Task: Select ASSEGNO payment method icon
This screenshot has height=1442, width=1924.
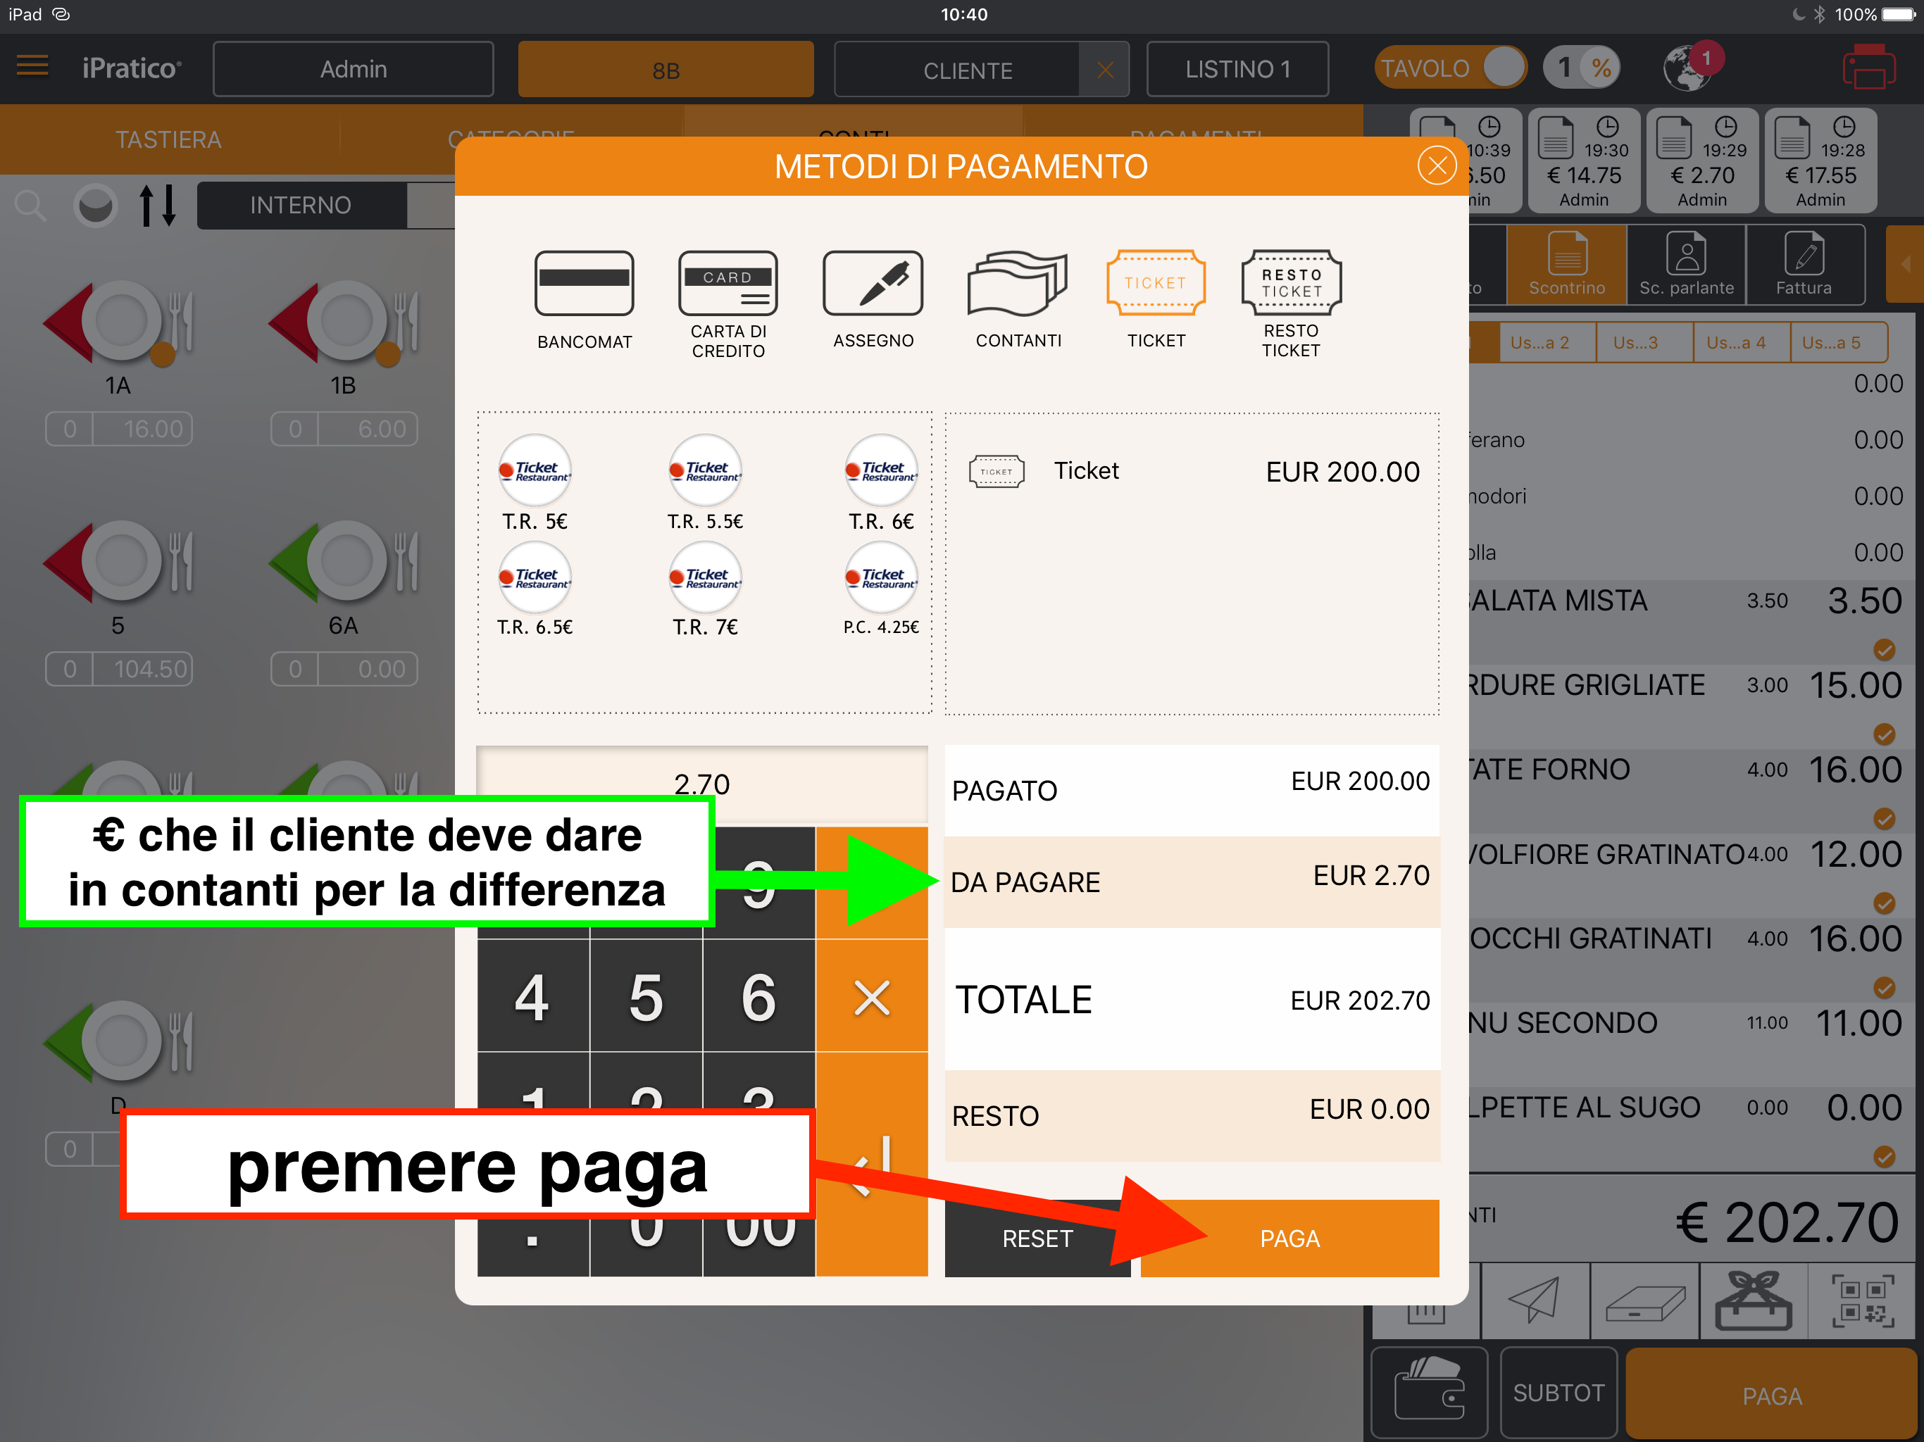Action: tap(873, 284)
